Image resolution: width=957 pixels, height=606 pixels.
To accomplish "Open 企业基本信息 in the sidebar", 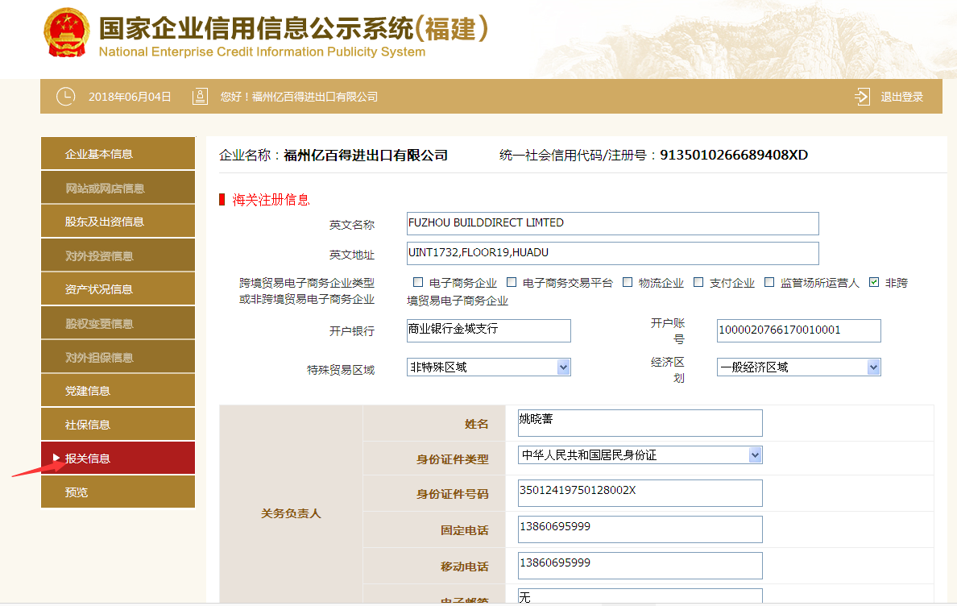I will tap(118, 154).
